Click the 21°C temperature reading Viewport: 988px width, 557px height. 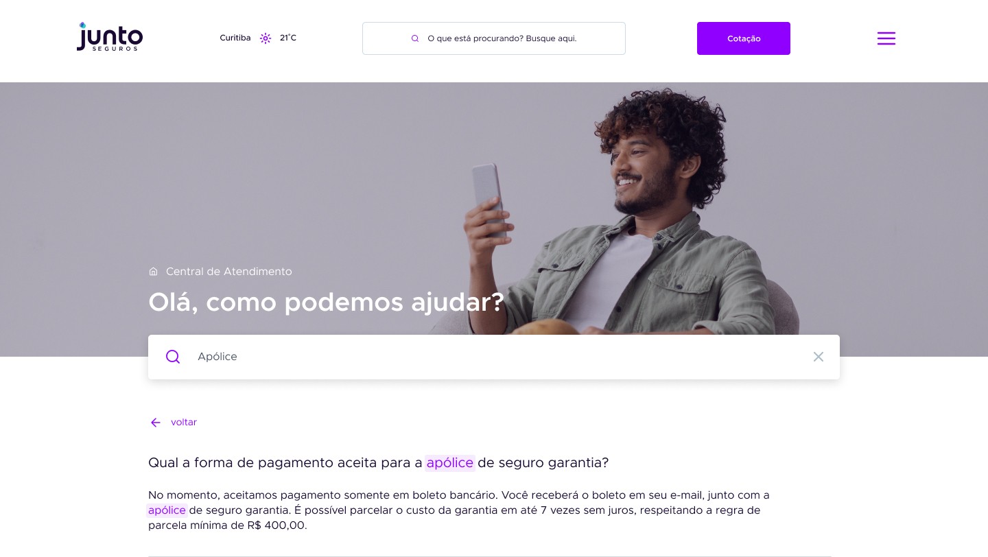click(x=288, y=38)
